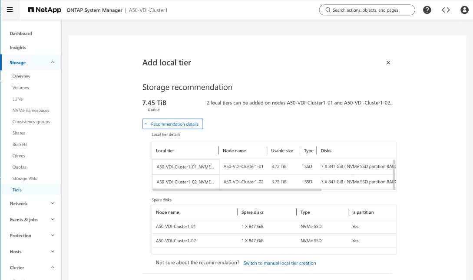Open the LUNs page
473x280 pixels.
(x=17, y=99)
